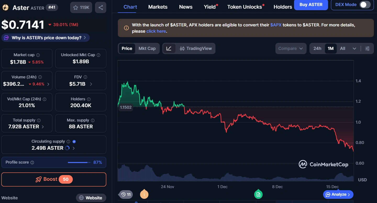Switch chart from Price to Mkt Cap
The height and width of the screenshot is (203, 377).
pos(147,48)
